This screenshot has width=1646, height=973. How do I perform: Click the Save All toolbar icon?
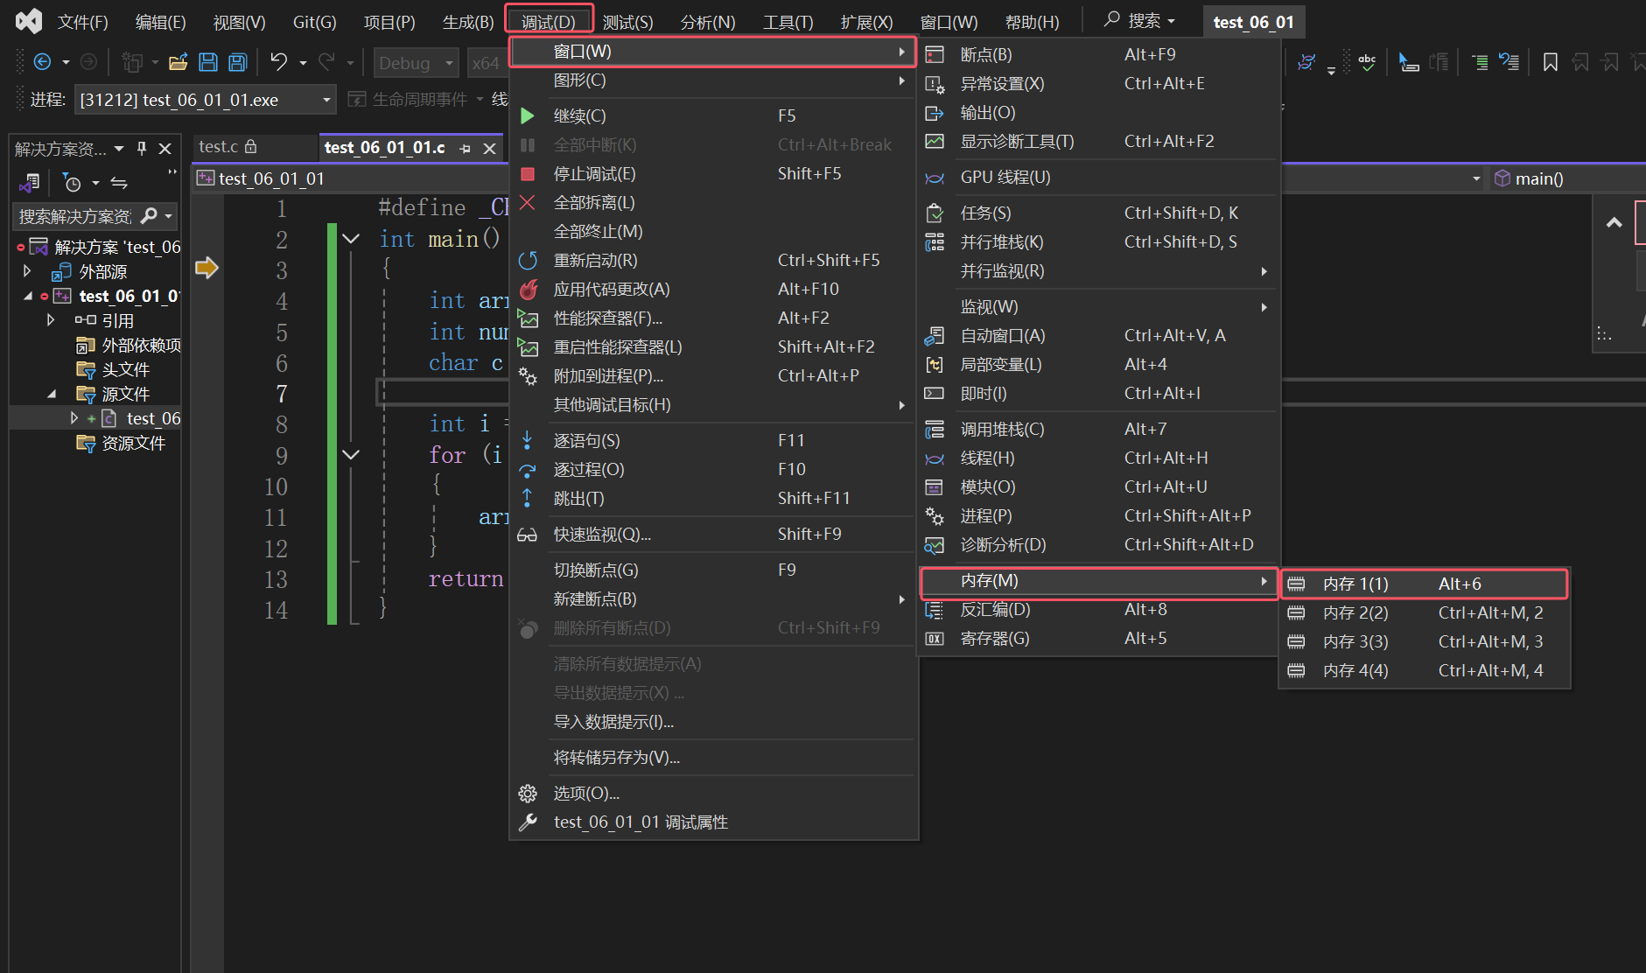[237, 62]
